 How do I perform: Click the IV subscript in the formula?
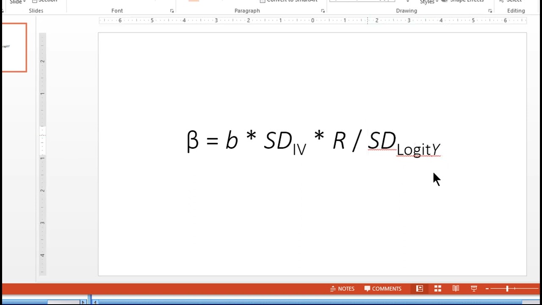[x=299, y=149]
